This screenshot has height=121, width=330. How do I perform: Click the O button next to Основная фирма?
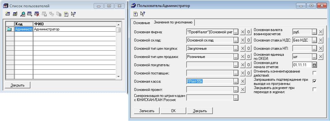point(249,32)
